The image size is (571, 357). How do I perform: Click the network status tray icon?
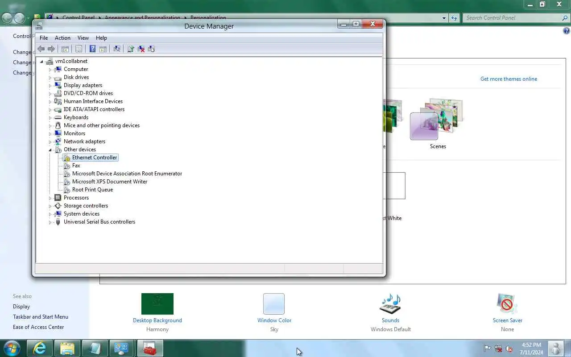point(498,349)
